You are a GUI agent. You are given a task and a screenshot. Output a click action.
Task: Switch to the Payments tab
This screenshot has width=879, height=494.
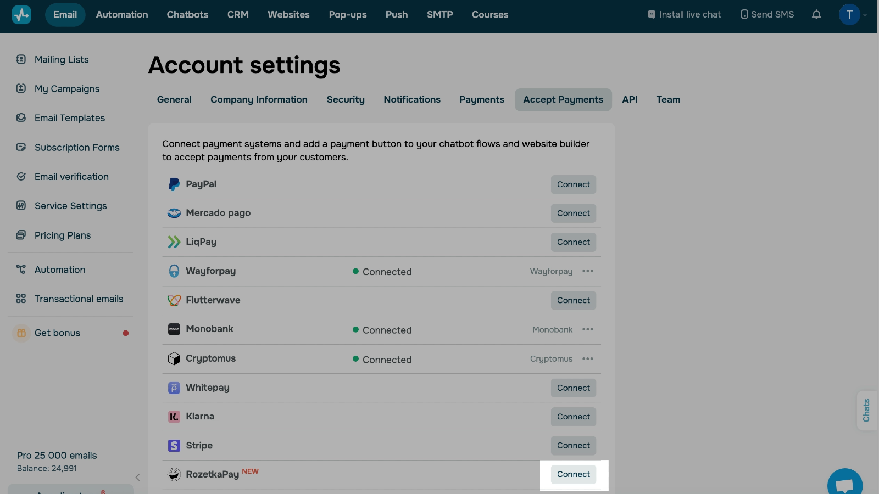(x=482, y=99)
